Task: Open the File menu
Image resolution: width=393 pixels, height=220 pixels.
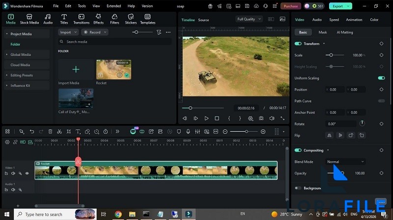Action: 56,6
